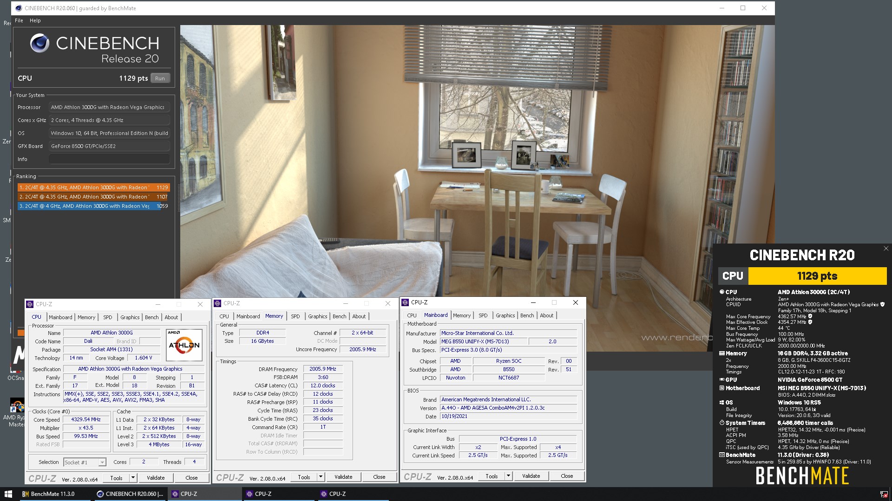Switch to CINEBENCH R20.060 taskbar button

tap(130, 494)
